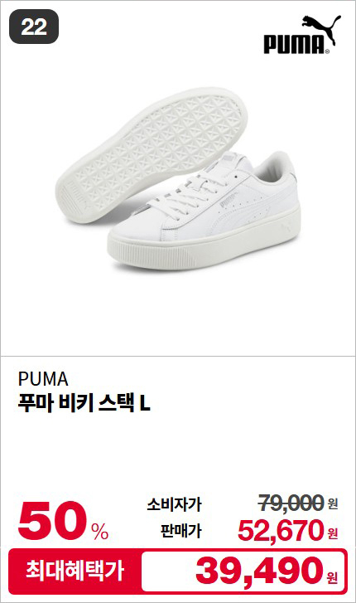This screenshot has height=603, width=356.
Task: Click the struck-through 79,000 price
Action: tap(291, 503)
